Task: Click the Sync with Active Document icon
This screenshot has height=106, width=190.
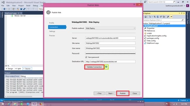Action: tap(155, 17)
